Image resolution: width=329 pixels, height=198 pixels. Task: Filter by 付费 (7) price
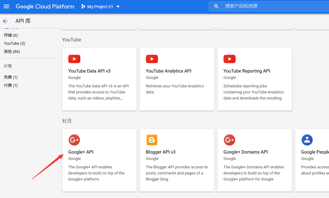click(11, 85)
